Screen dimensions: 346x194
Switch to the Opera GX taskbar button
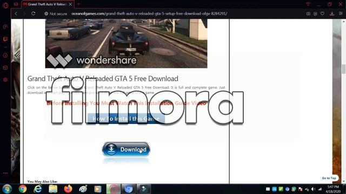[x=114, y=189]
